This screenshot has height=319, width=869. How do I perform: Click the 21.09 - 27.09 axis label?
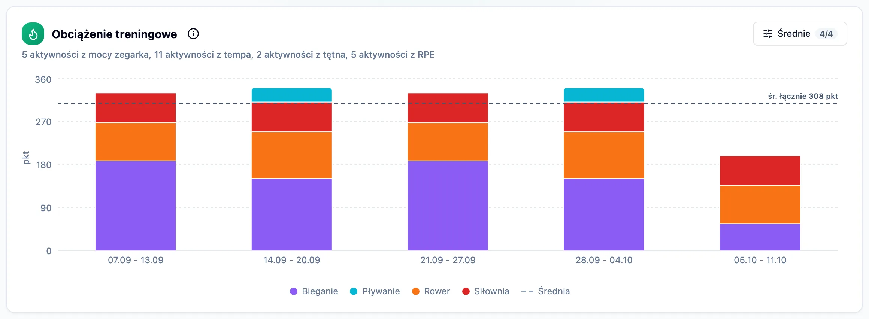448,260
